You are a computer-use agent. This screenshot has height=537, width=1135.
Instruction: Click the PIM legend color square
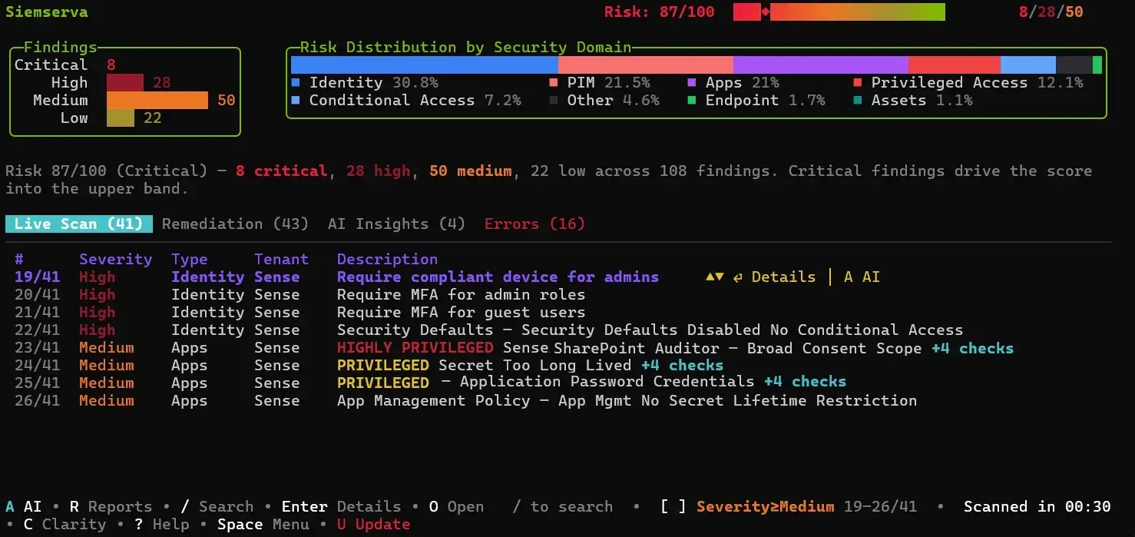click(x=551, y=82)
